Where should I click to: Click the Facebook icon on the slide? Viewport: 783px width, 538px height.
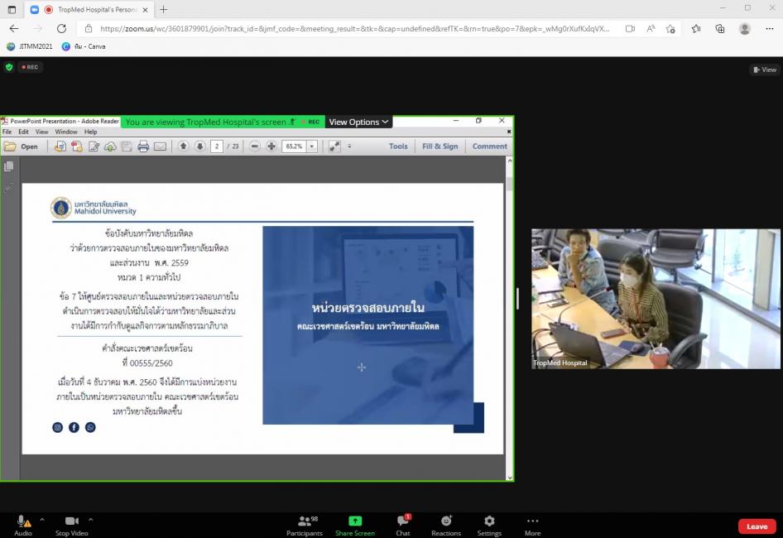click(x=74, y=427)
